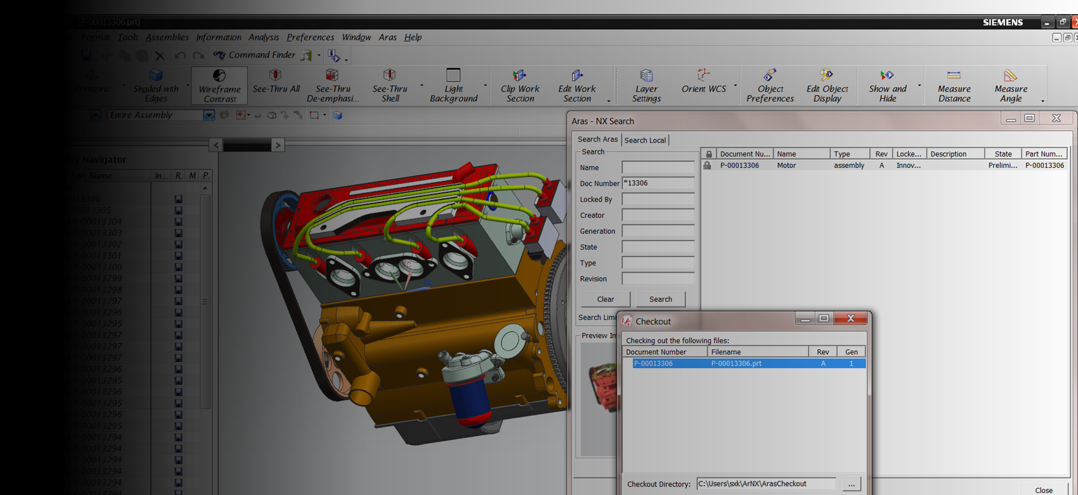Screen dimensions: 1078x495
Task: Select the See-Thru All option
Action: (276, 81)
